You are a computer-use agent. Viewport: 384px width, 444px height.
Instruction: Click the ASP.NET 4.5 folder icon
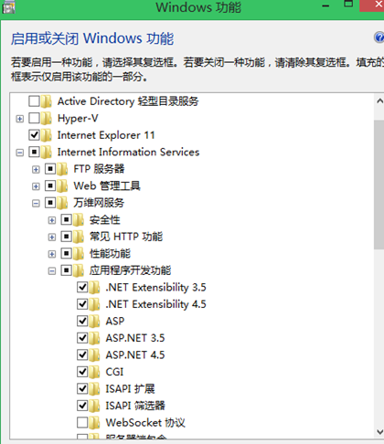click(94, 355)
